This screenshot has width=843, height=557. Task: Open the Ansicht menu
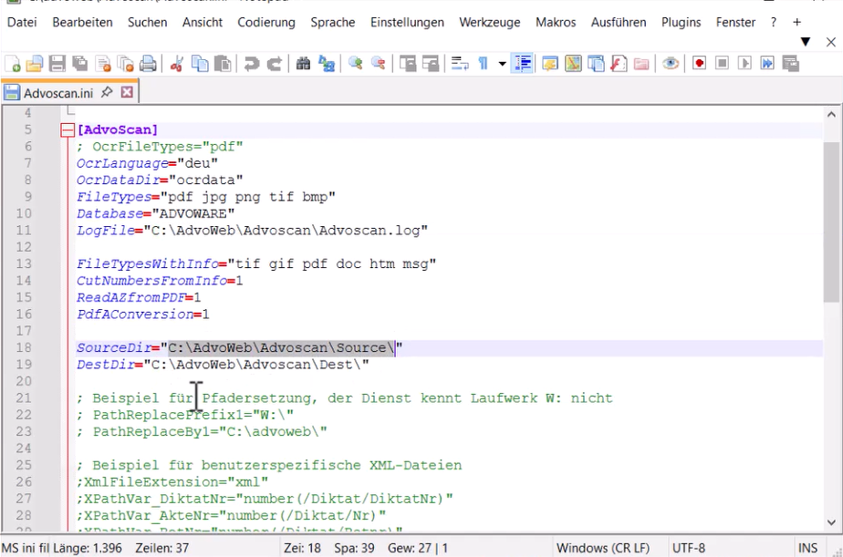click(x=203, y=22)
